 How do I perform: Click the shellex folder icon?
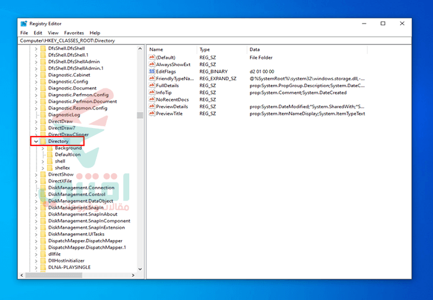pos(49,168)
